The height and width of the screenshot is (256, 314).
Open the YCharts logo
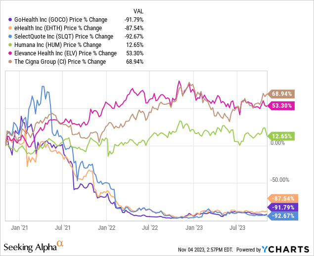tap(288, 249)
